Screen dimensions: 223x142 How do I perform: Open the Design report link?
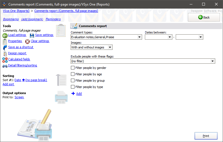(x=17, y=53)
